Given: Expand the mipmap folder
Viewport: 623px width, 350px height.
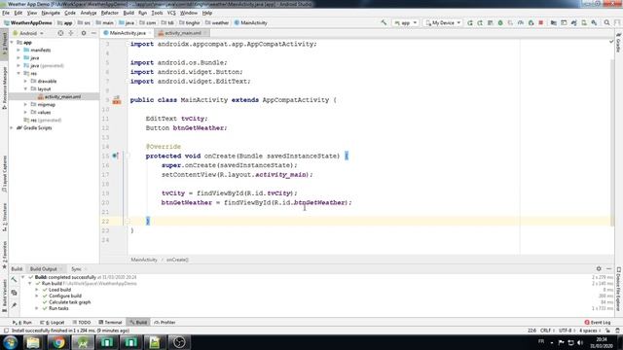Looking at the screenshot, I should pos(25,105).
